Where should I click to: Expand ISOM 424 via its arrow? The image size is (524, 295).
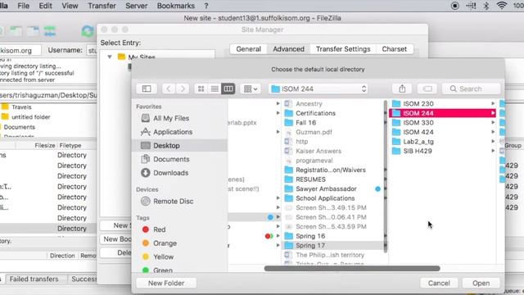[493, 132]
